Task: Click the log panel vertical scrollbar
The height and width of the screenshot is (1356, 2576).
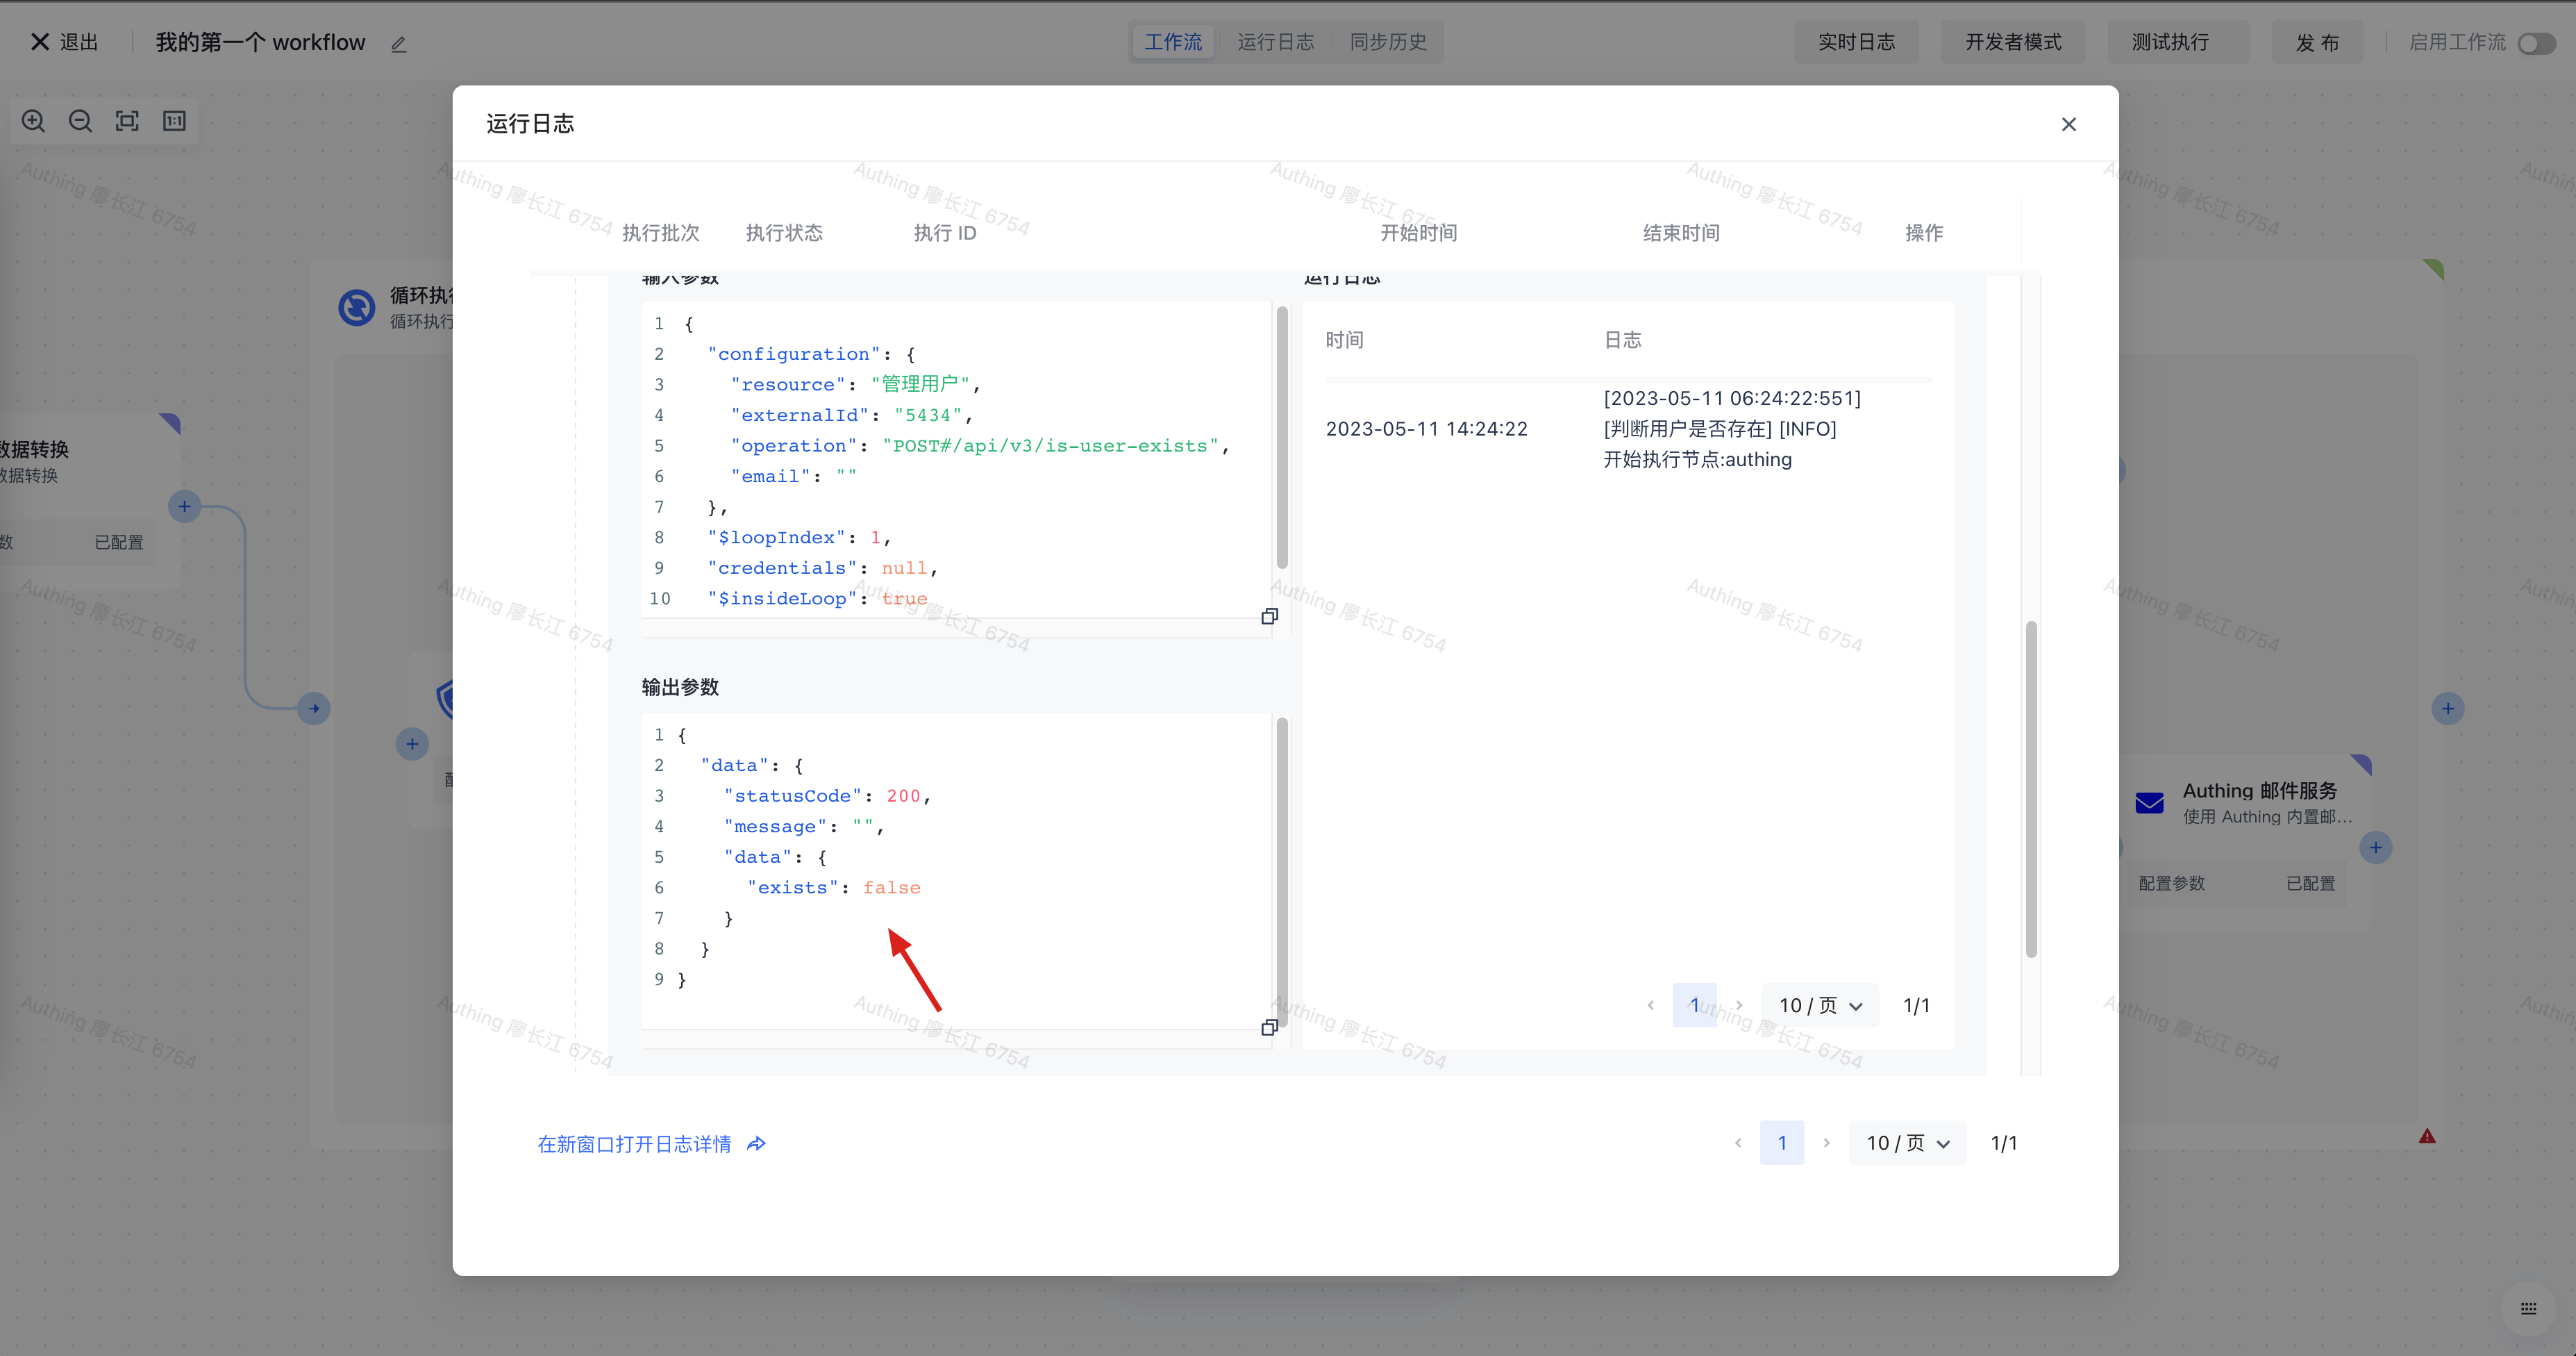Action: click(2031, 788)
